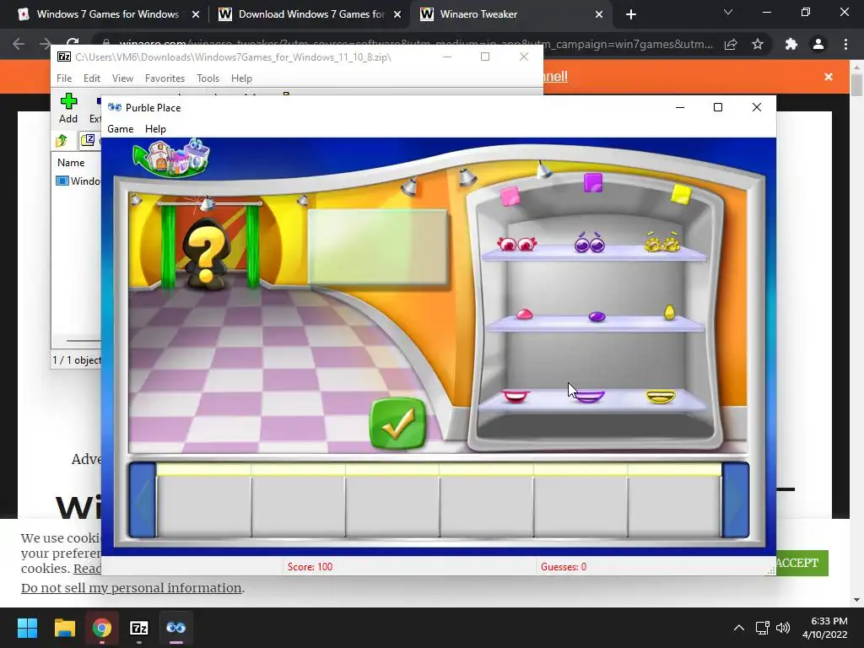This screenshot has height=648, width=864.
Task: Click the green checkmark submit button
Action: tap(398, 424)
